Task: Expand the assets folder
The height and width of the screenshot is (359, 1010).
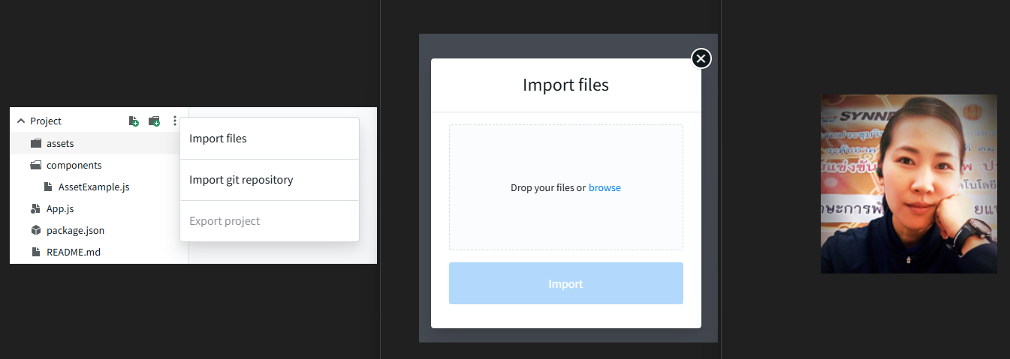Action: [60, 143]
